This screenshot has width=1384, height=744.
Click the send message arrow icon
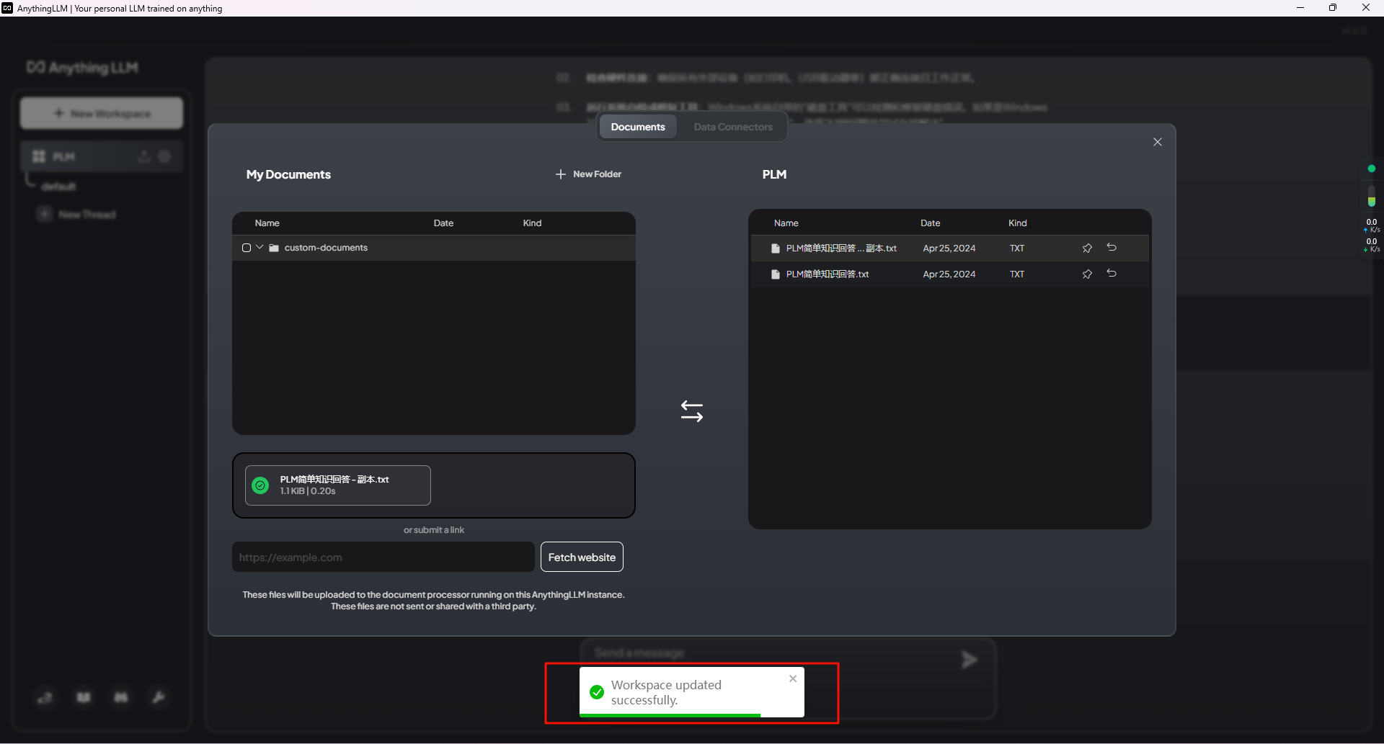click(x=970, y=659)
